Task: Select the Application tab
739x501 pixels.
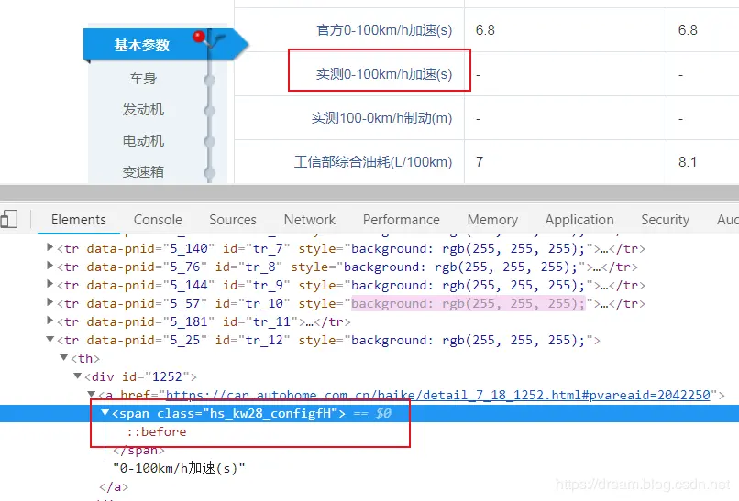Action: (x=579, y=220)
